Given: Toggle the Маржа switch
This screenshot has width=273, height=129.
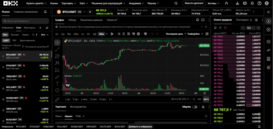Looking at the screenshot, I should click(195, 107).
